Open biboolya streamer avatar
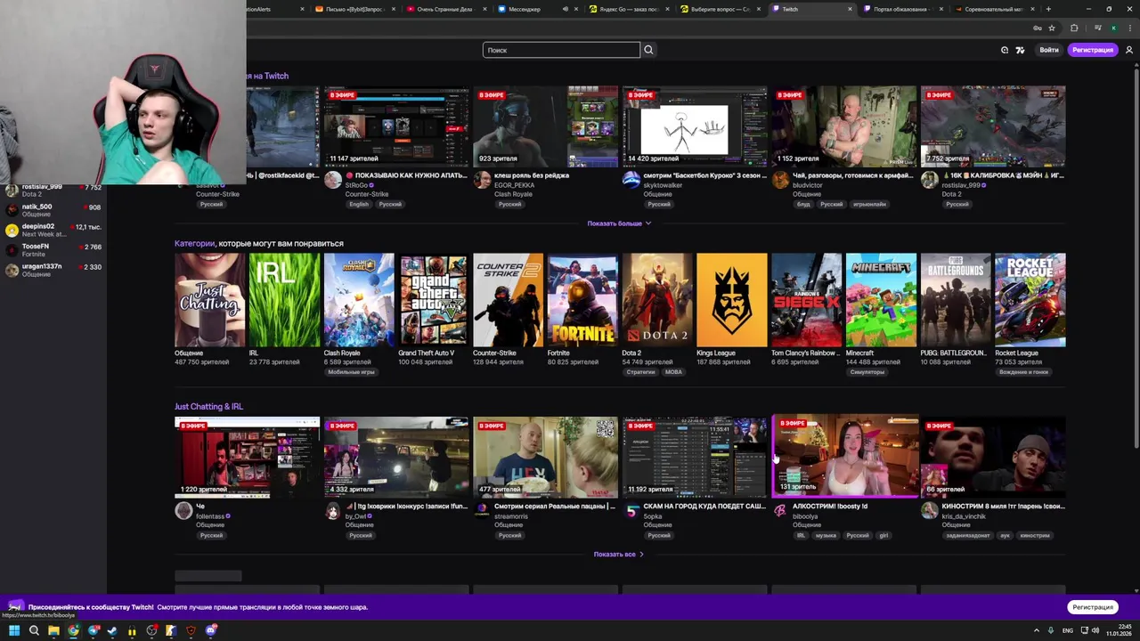 click(x=780, y=510)
